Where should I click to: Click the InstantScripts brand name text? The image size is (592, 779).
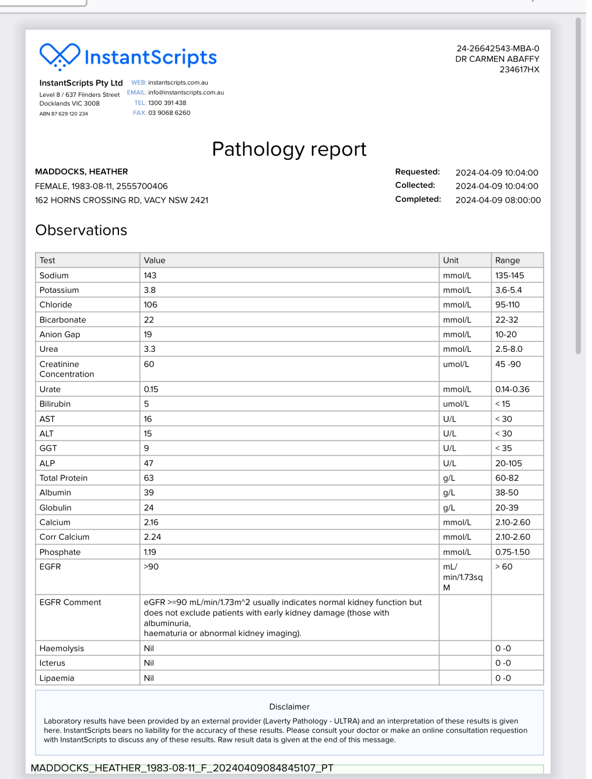click(x=150, y=57)
